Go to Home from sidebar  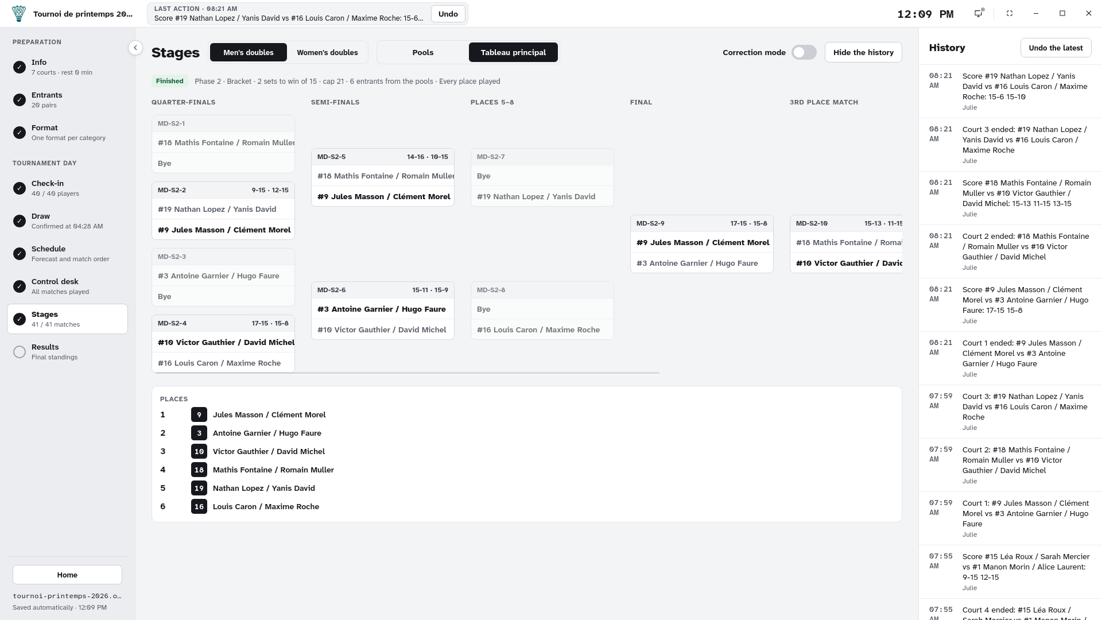pos(67,575)
